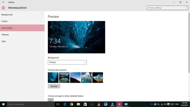Click the ENG input language indicator
Viewport: 190px width, 107px height.
(177, 104)
